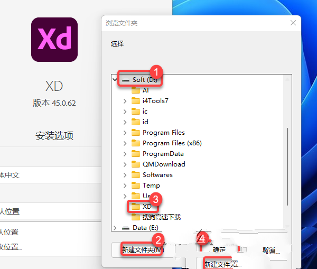Click the AI folder icon
This screenshot has height=269, width=317.
point(136,90)
